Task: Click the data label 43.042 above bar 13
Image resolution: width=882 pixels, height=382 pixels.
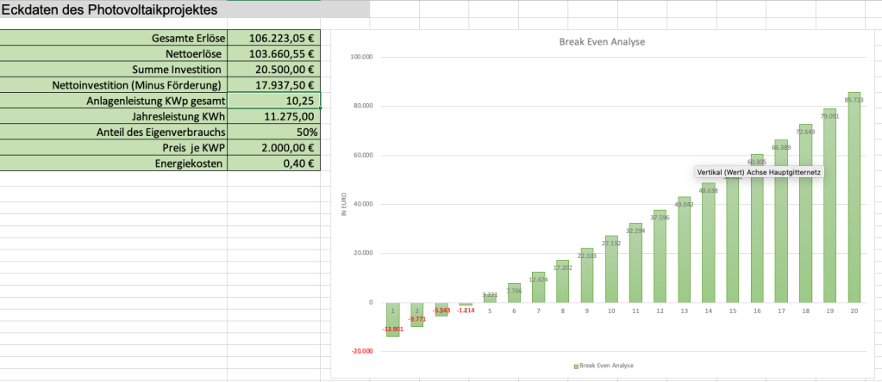Action: (684, 204)
